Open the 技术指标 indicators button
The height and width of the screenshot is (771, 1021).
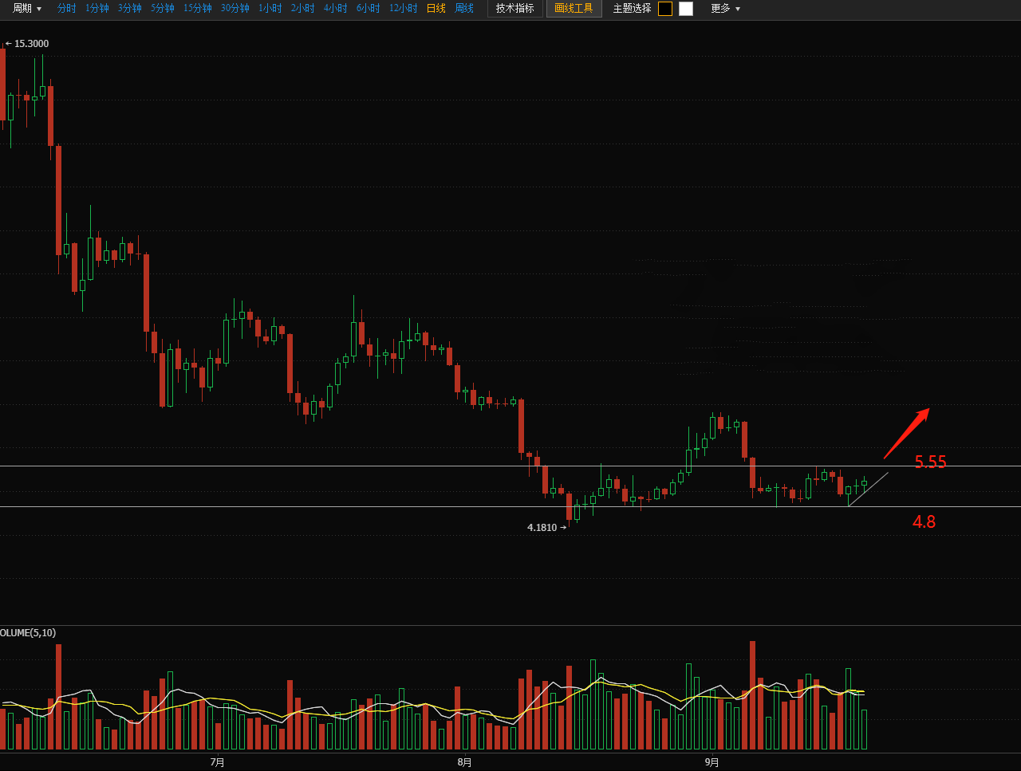515,9
